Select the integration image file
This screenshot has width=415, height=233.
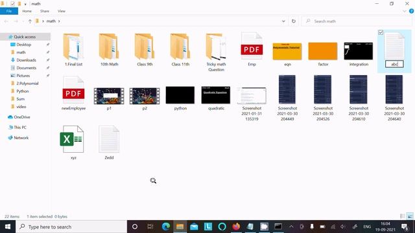(359, 54)
